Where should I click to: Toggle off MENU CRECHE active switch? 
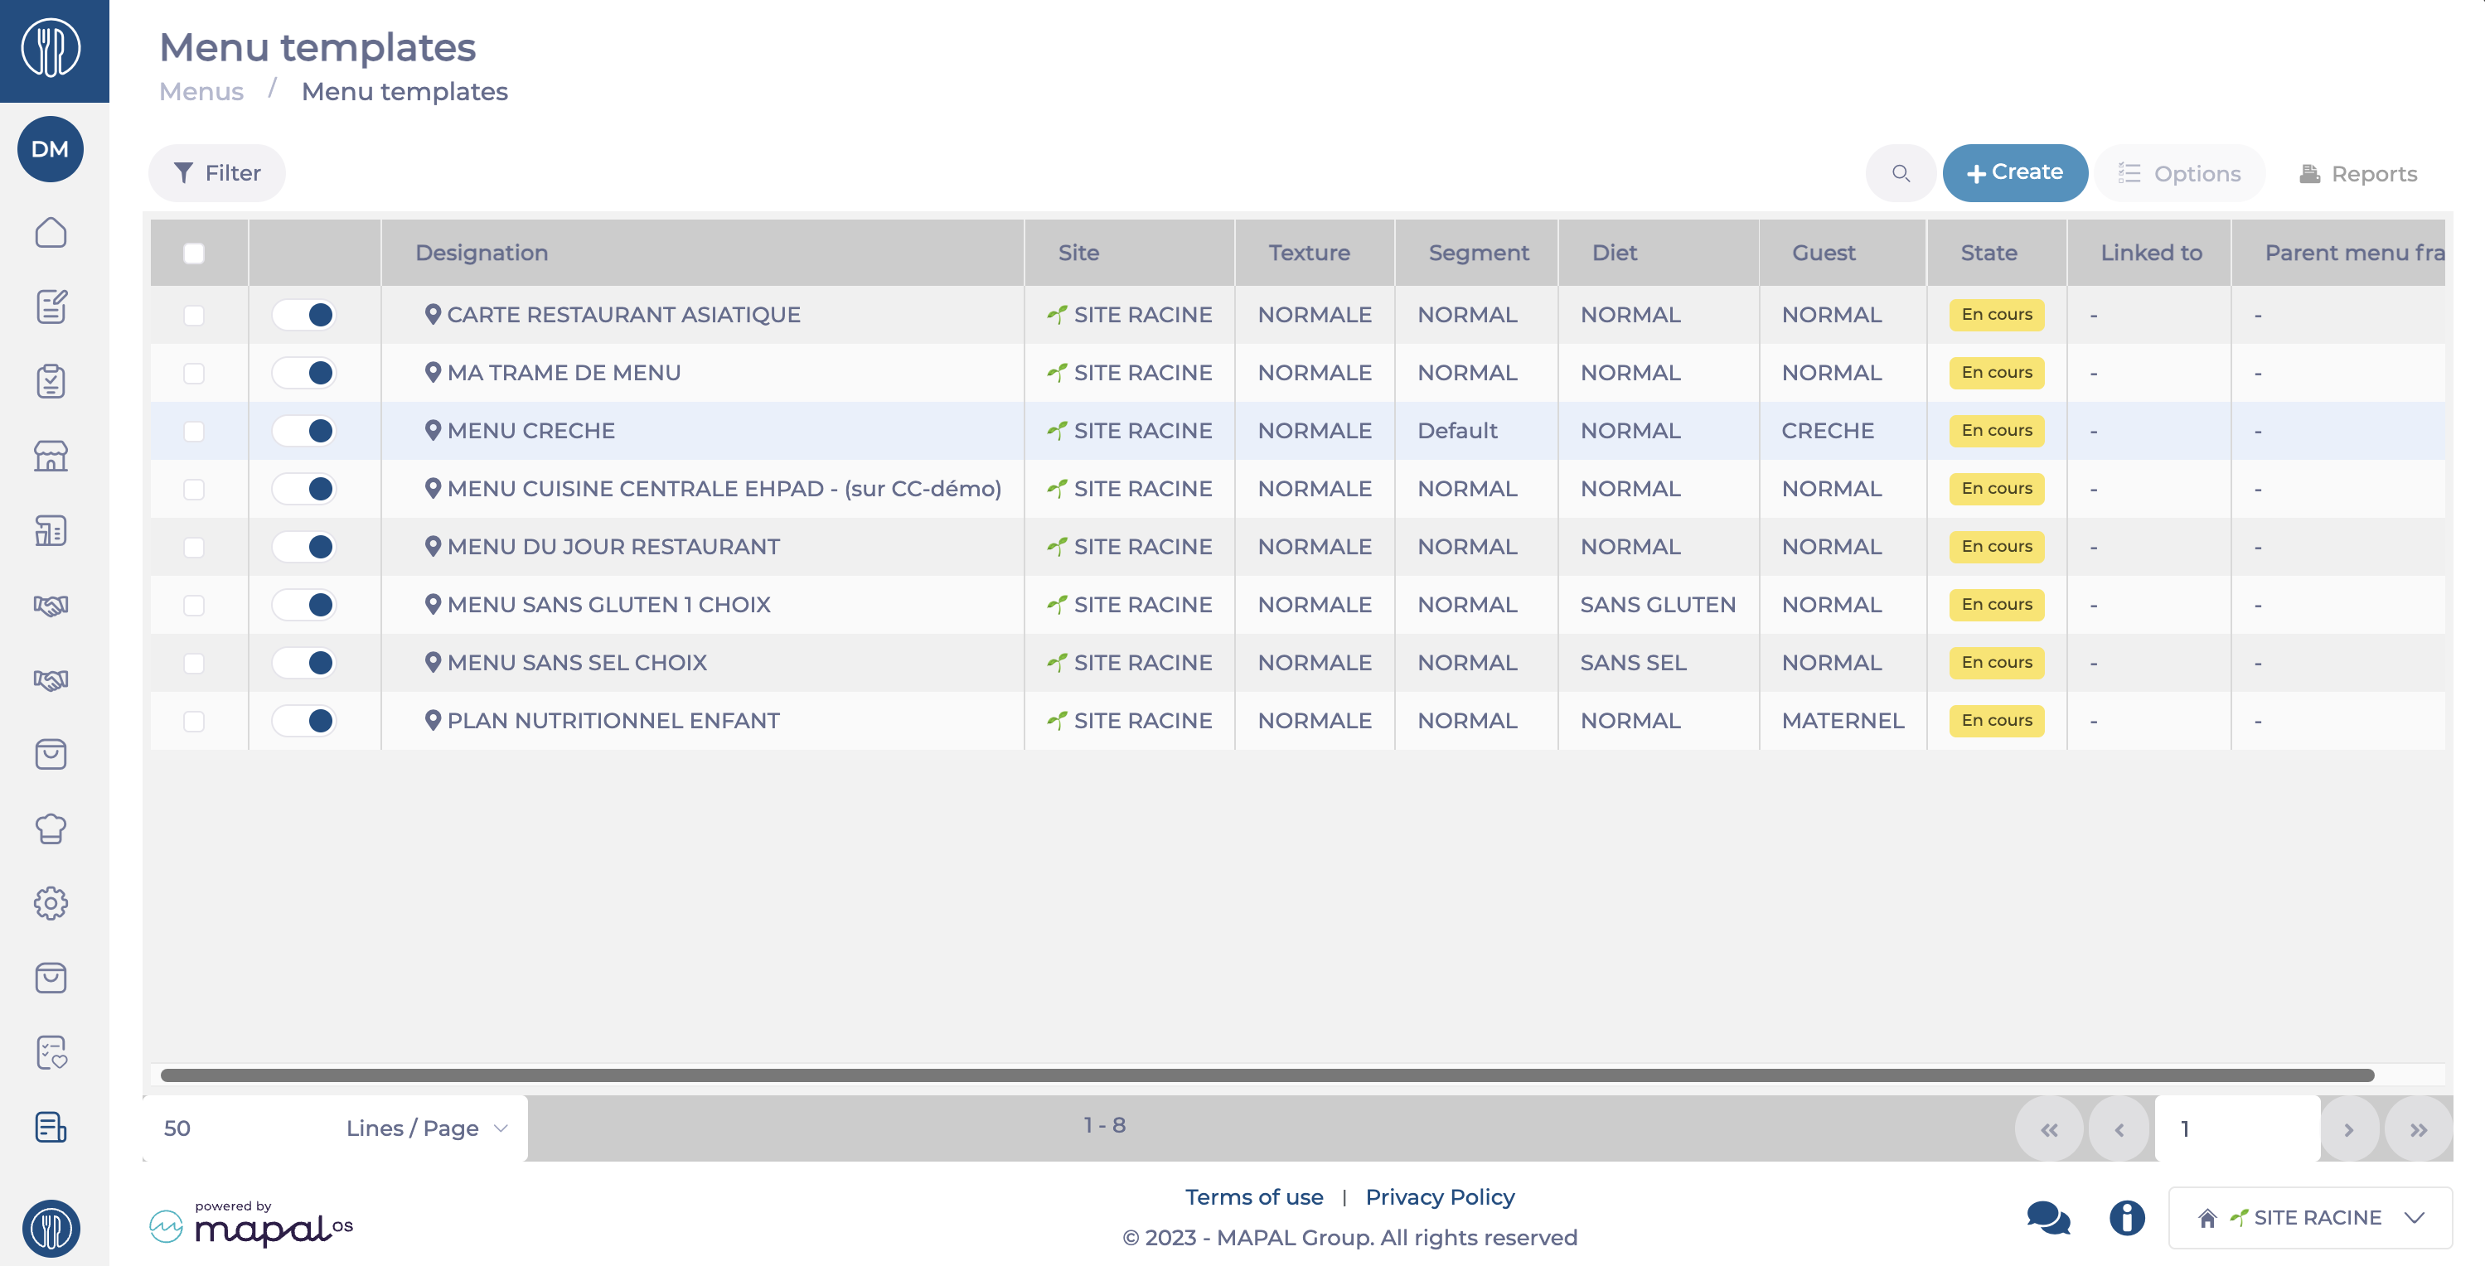[x=304, y=431]
